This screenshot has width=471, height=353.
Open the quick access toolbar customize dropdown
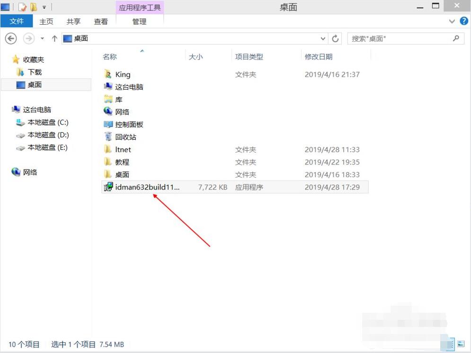44,7
